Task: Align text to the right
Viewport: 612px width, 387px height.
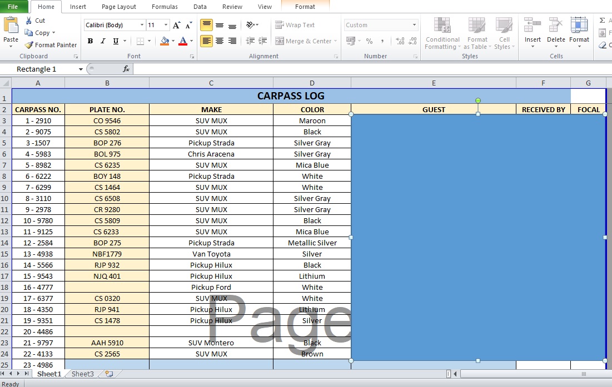Action: [x=232, y=41]
